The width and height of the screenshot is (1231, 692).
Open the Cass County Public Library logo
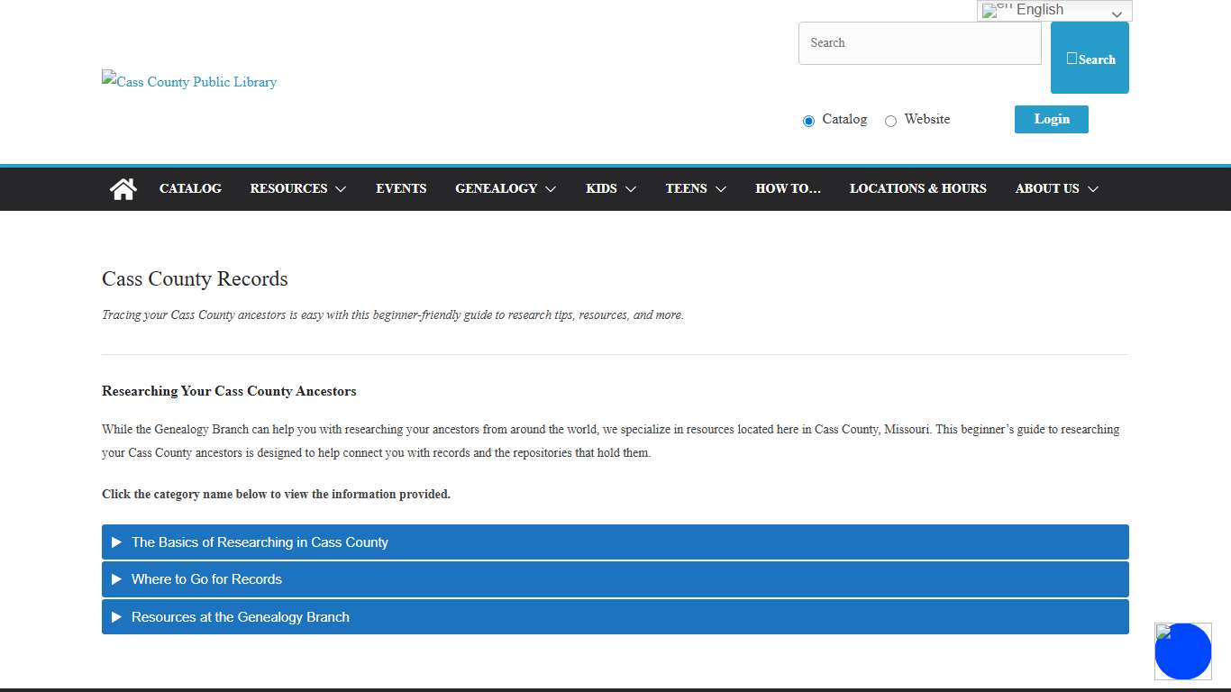[188, 81]
